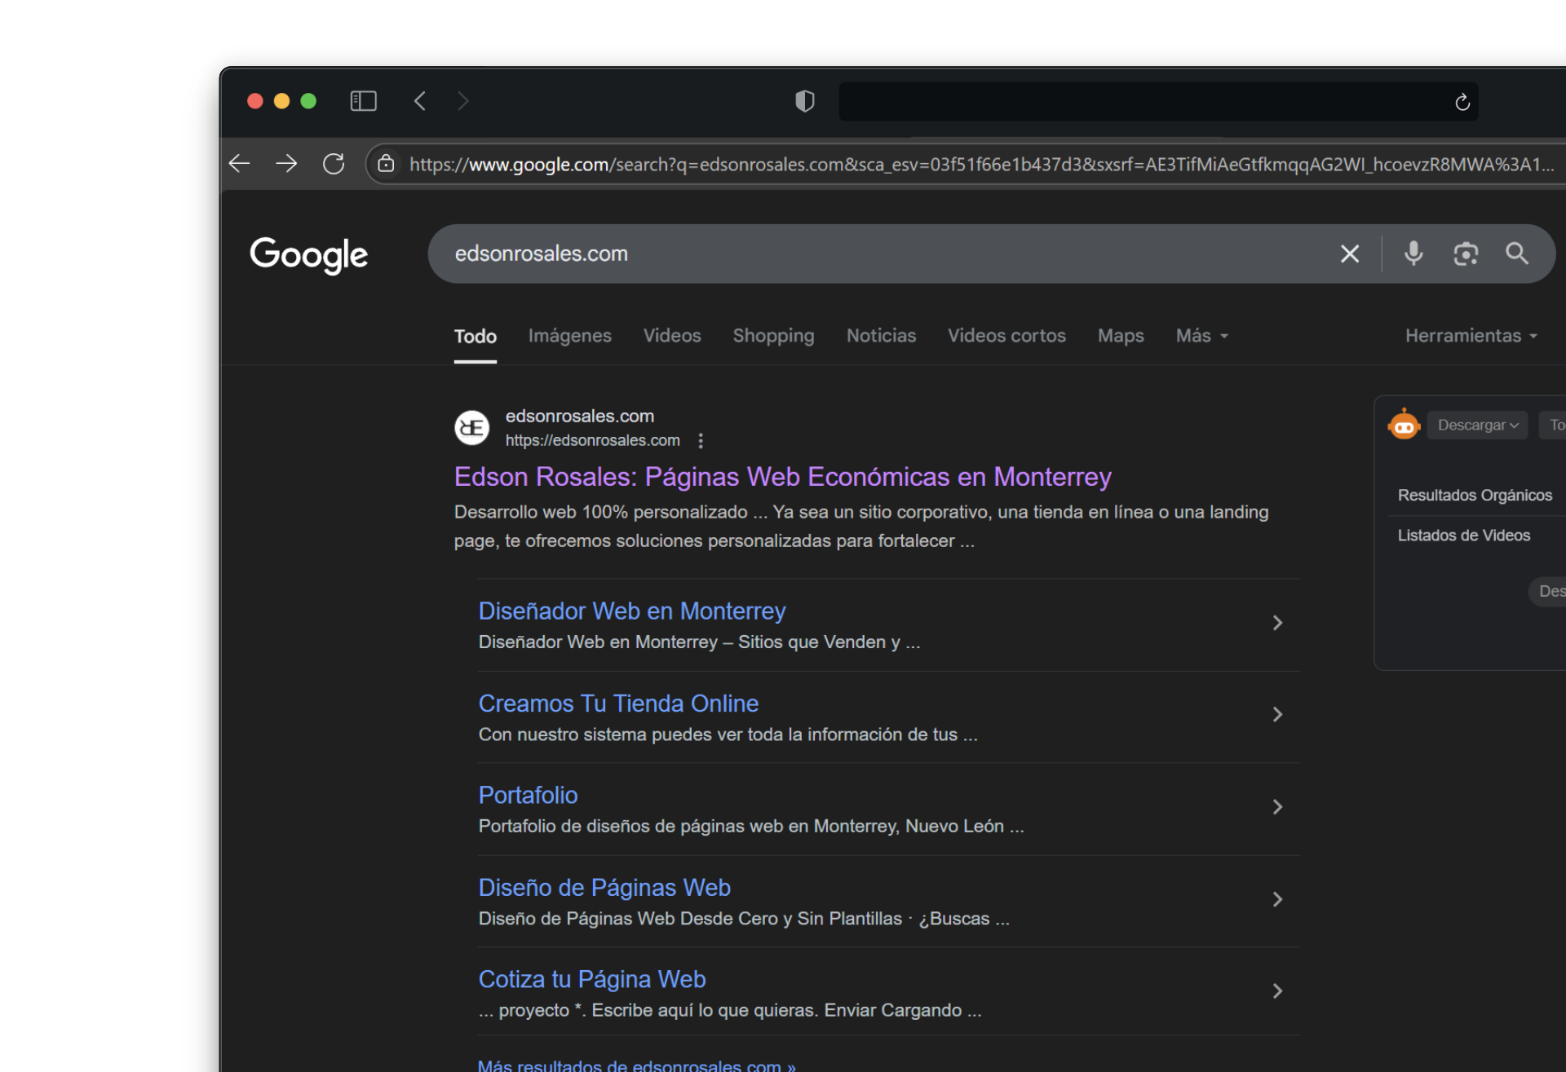Expand chevron beside Portafolio
Viewport: 1566px width, 1072px height.
(x=1277, y=807)
